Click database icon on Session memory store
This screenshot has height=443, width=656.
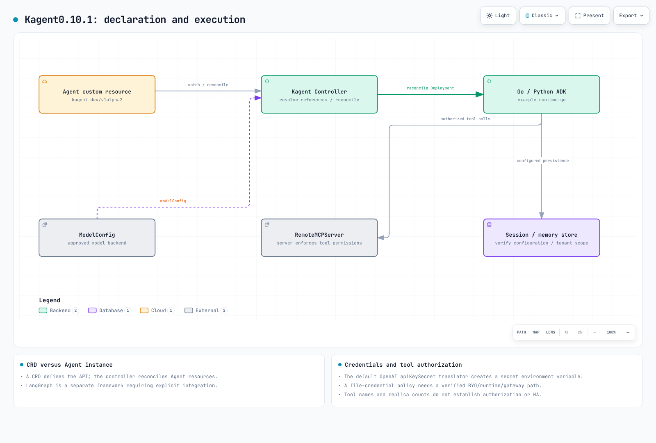489,224
